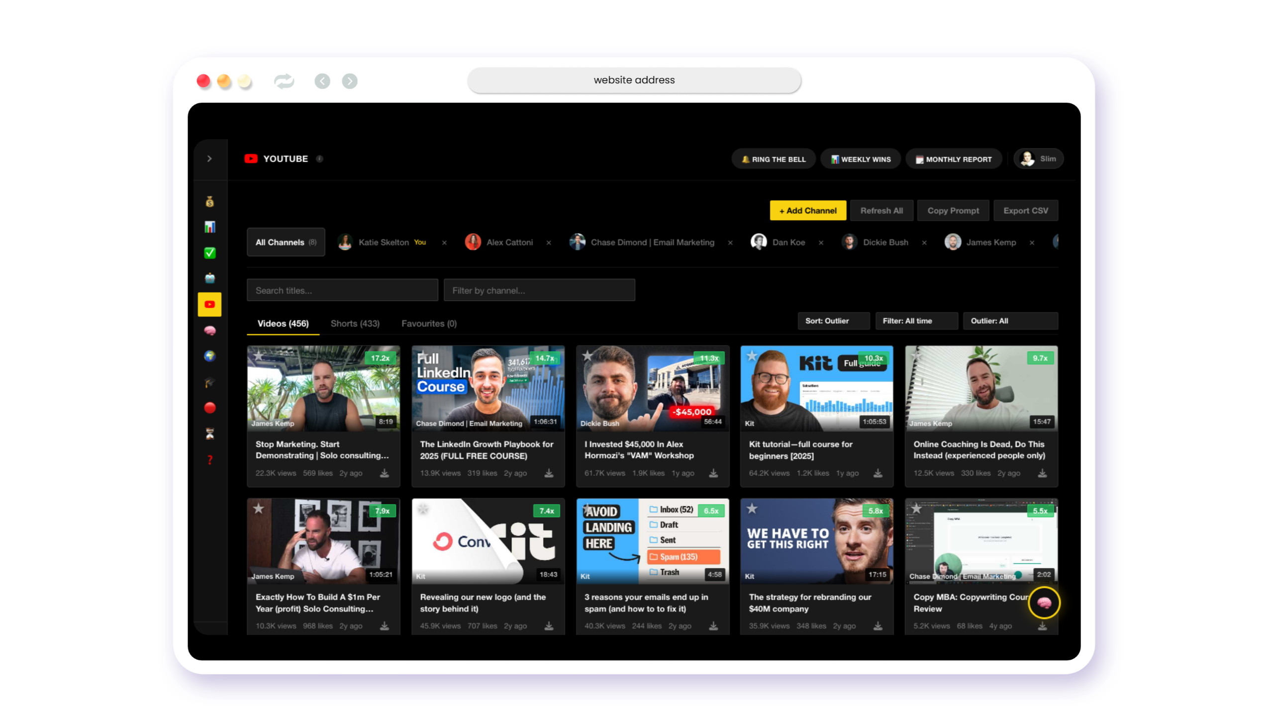Open the graduation cap sidebar icon
The width and height of the screenshot is (1269, 716).
tap(209, 382)
